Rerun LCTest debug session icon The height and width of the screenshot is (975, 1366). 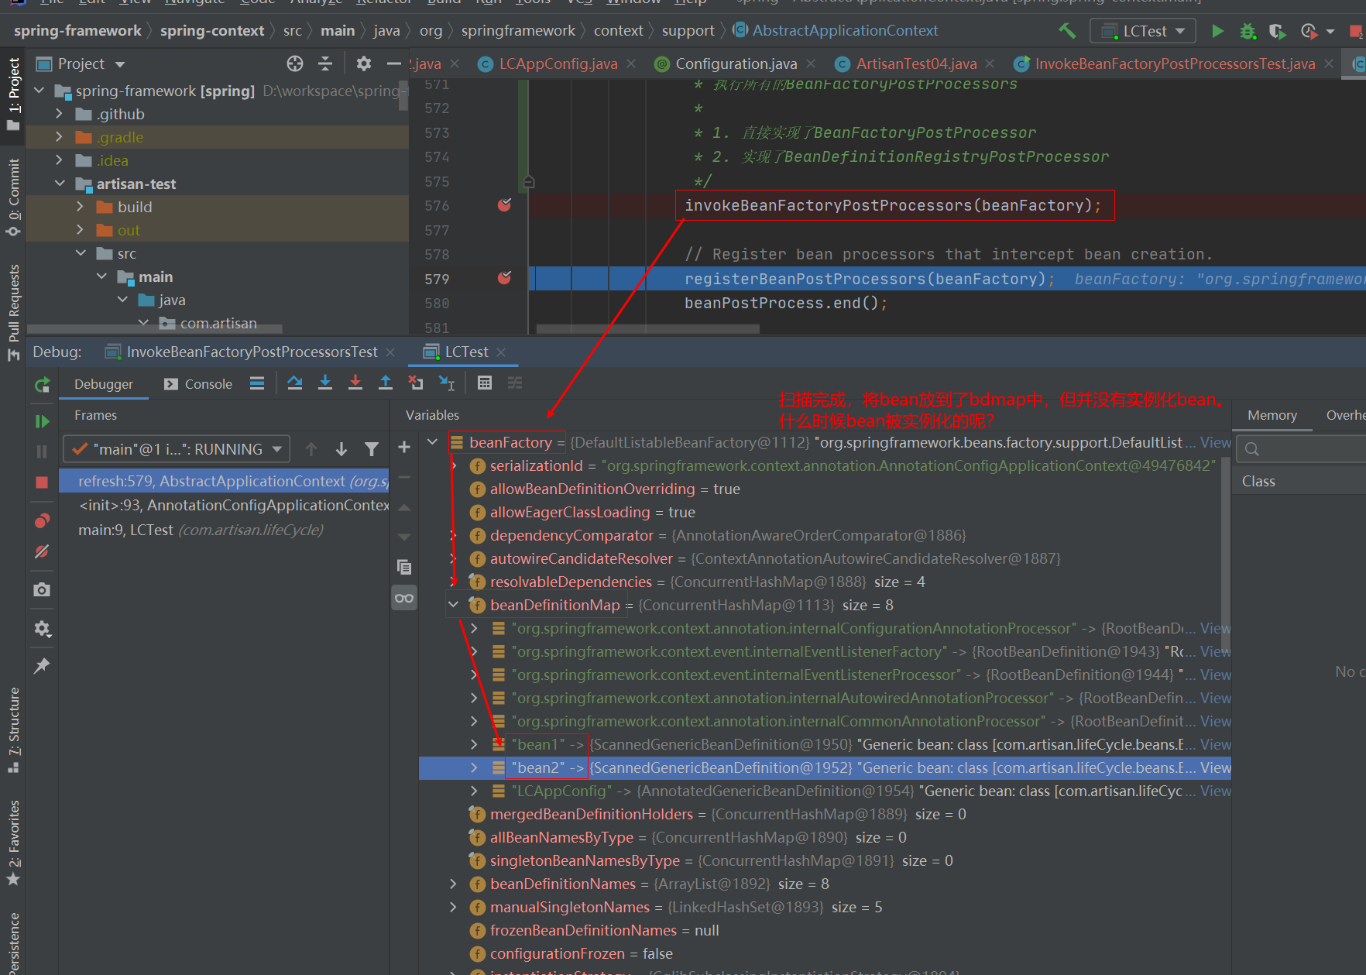click(x=43, y=384)
